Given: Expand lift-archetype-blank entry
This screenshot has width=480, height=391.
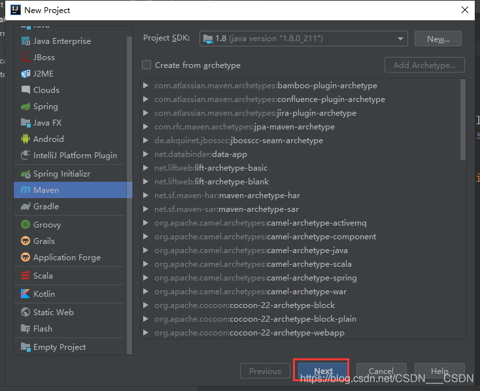Looking at the screenshot, I should coord(146,182).
